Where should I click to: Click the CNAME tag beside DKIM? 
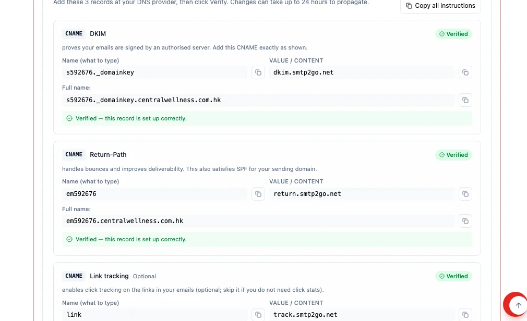click(x=74, y=34)
